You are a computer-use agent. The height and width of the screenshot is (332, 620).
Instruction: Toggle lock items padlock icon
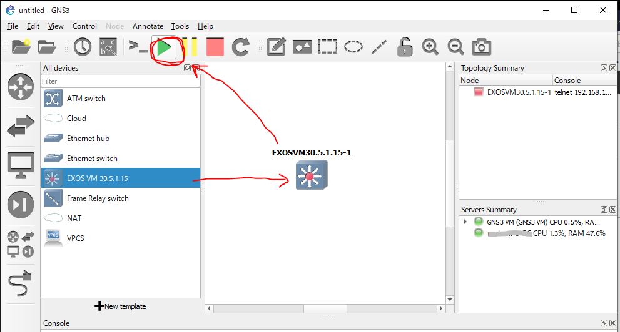pos(405,47)
